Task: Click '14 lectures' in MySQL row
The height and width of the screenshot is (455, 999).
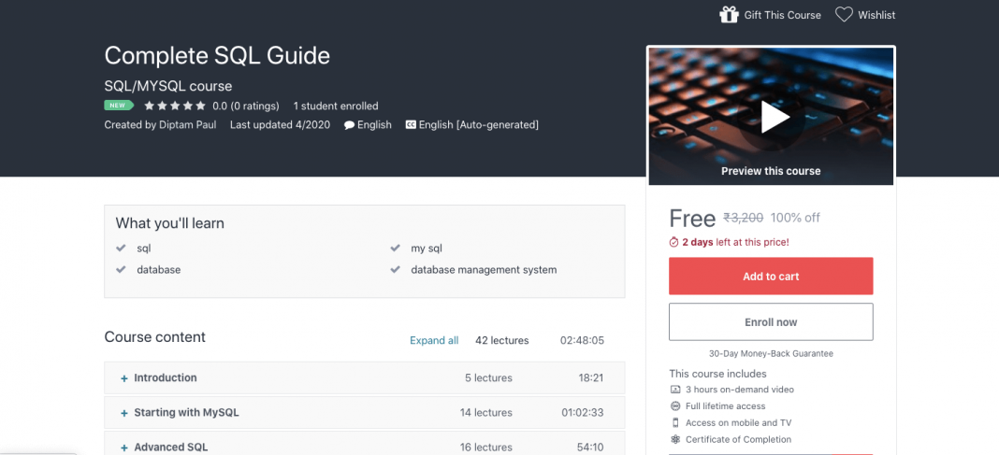Action: pyautogui.click(x=486, y=412)
